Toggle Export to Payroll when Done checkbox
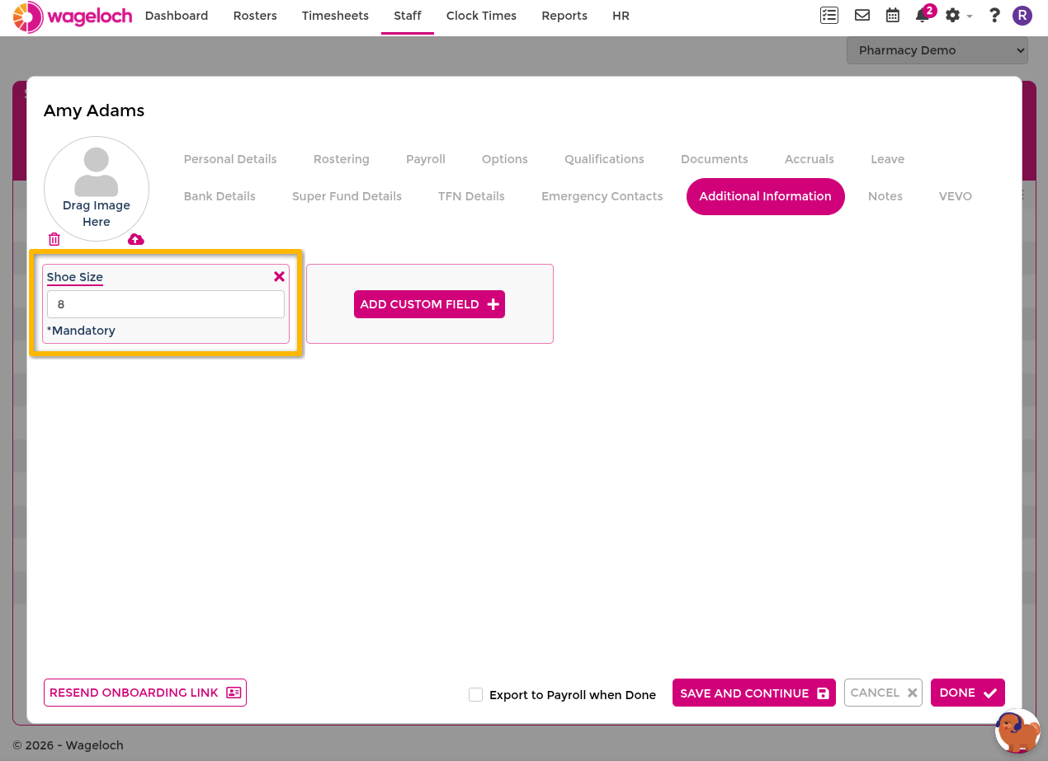 pos(475,694)
